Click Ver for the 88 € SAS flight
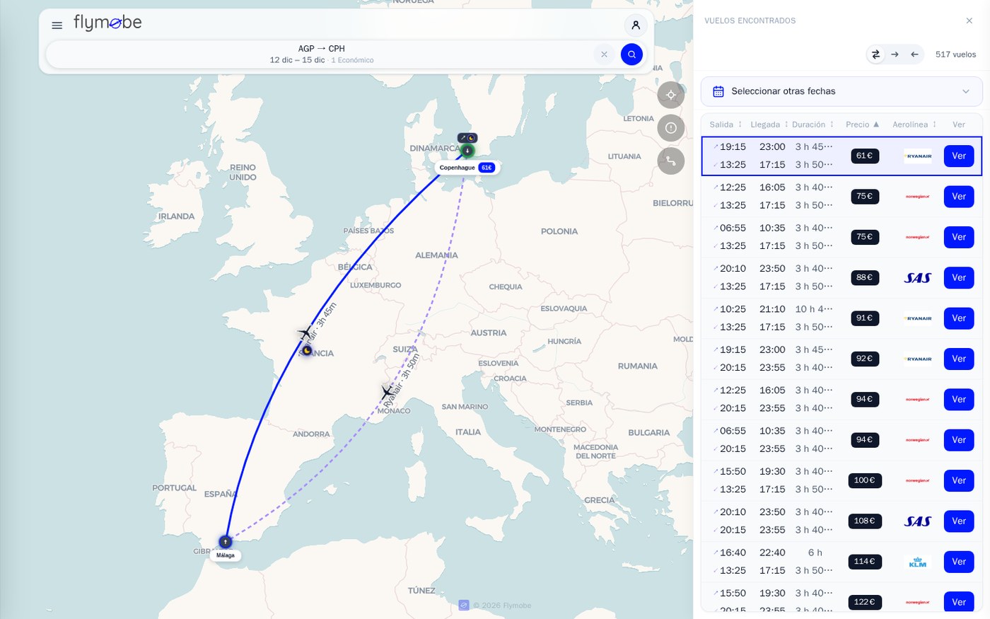This screenshot has width=990, height=619. 959,278
